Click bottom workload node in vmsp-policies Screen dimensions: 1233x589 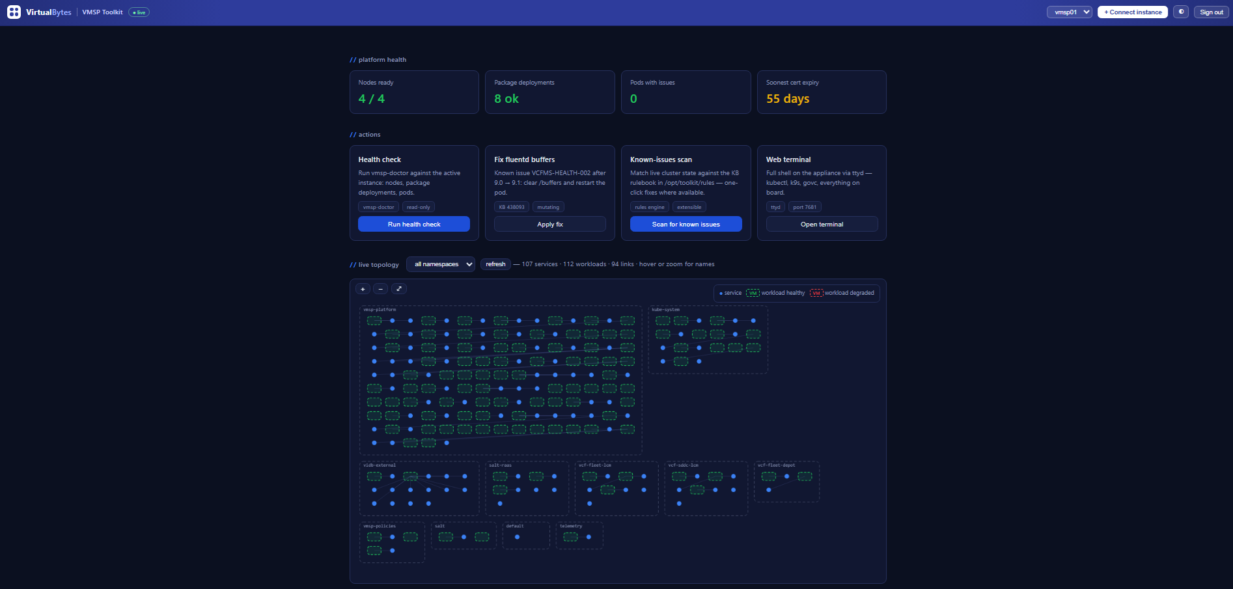[x=374, y=551]
